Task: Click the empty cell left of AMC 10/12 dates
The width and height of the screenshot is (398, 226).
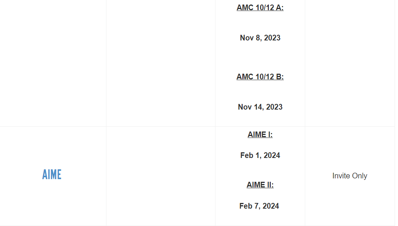Action: tap(161, 63)
